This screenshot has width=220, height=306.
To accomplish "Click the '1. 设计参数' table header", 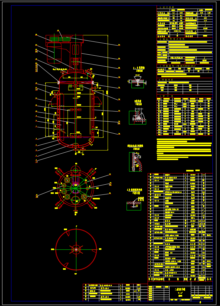I will tap(167, 7).
